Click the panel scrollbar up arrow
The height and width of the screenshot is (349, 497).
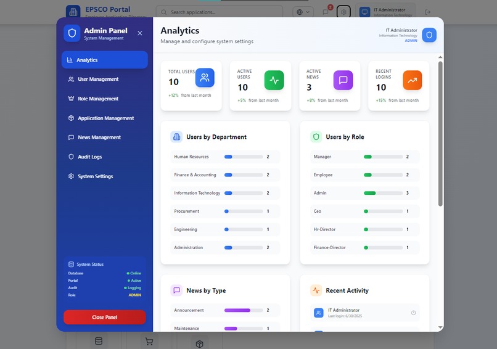440,57
